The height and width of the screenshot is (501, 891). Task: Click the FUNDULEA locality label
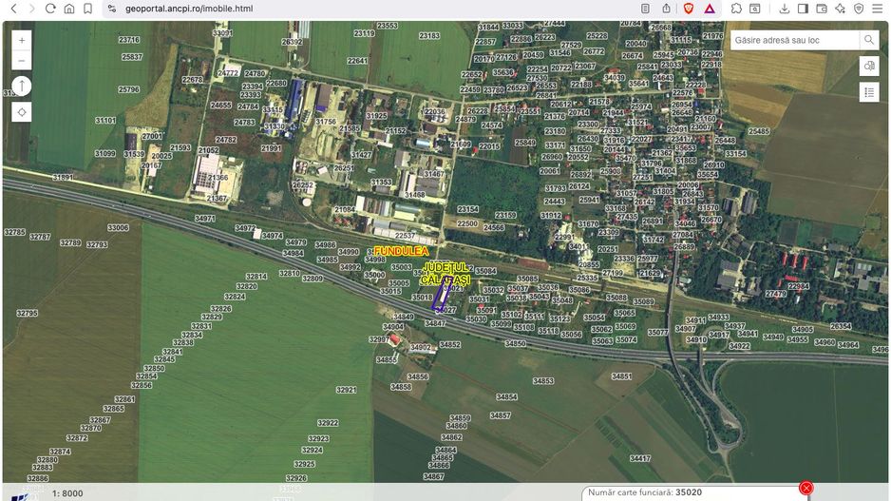(401, 251)
